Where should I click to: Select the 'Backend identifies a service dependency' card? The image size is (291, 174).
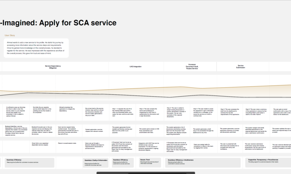tap(16, 130)
